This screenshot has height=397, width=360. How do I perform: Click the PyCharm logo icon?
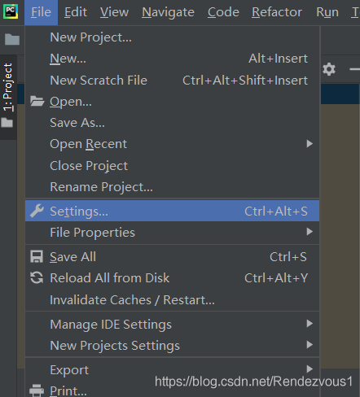[11, 11]
